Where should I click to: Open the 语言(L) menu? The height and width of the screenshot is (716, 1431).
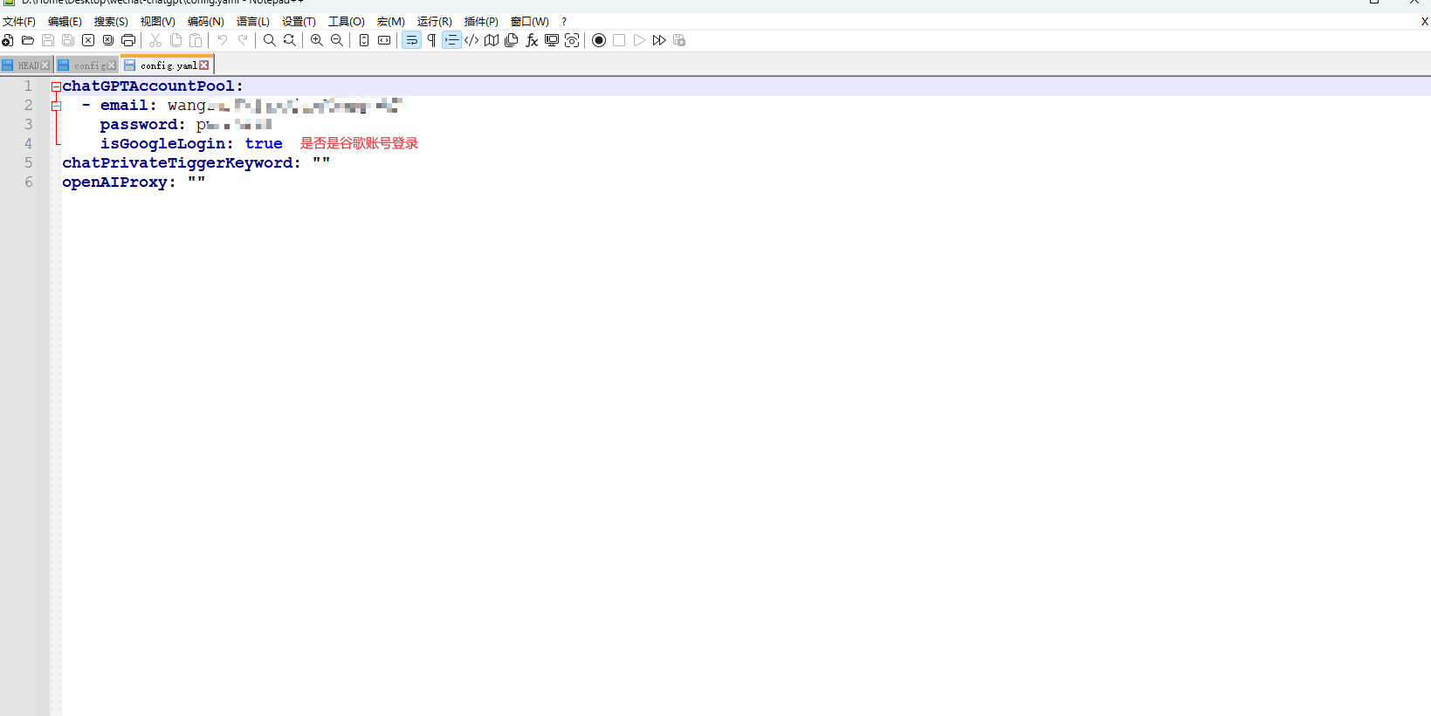click(253, 22)
